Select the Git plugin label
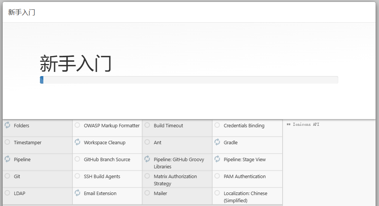The image size is (379, 206). pyautogui.click(x=17, y=176)
